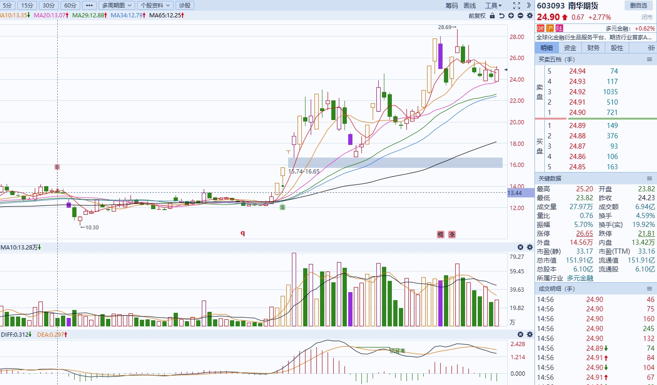The height and width of the screenshot is (385, 657).
Task: Click the 13.44 price axis label
Action: [520, 193]
